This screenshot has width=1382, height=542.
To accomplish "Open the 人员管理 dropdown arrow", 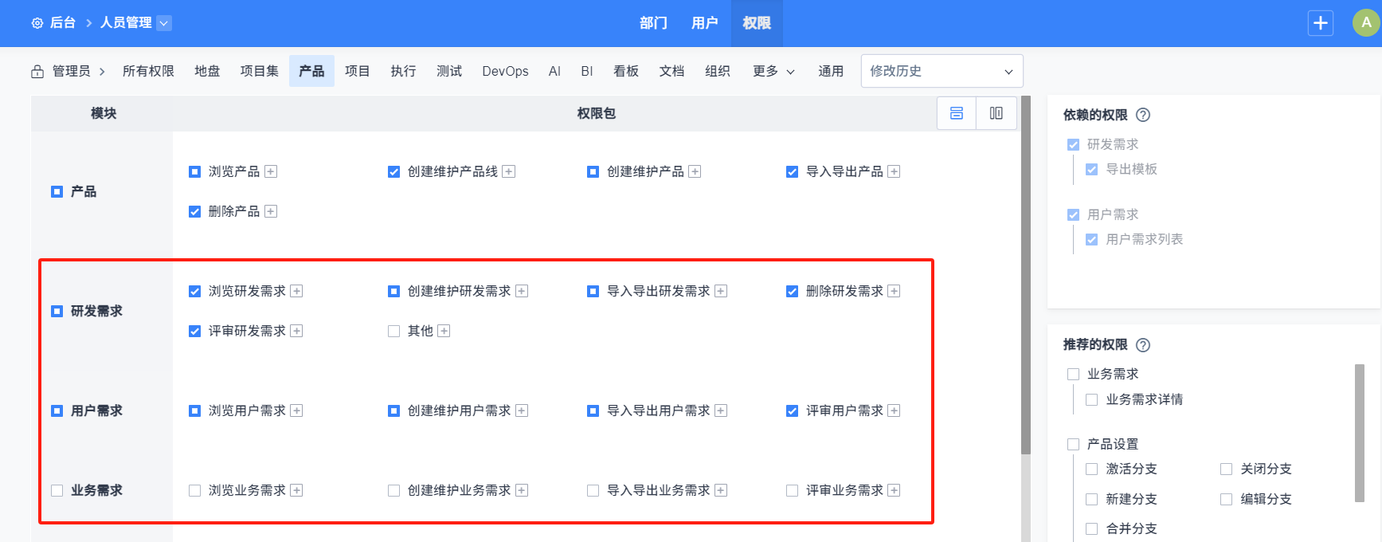I will pyautogui.click(x=164, y=23).
